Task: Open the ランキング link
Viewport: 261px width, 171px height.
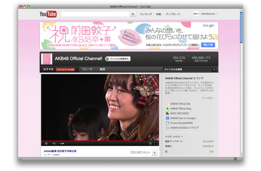Action: (146, 14)
